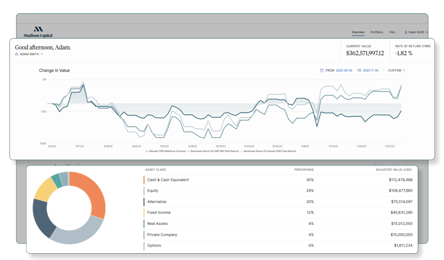Screen dimensions: 444x260
Task: Click the user profile icon beside Adam Smith
Action: point(406,32)
